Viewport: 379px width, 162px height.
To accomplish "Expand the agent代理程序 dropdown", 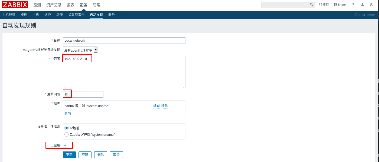I will tap(80, 50).
